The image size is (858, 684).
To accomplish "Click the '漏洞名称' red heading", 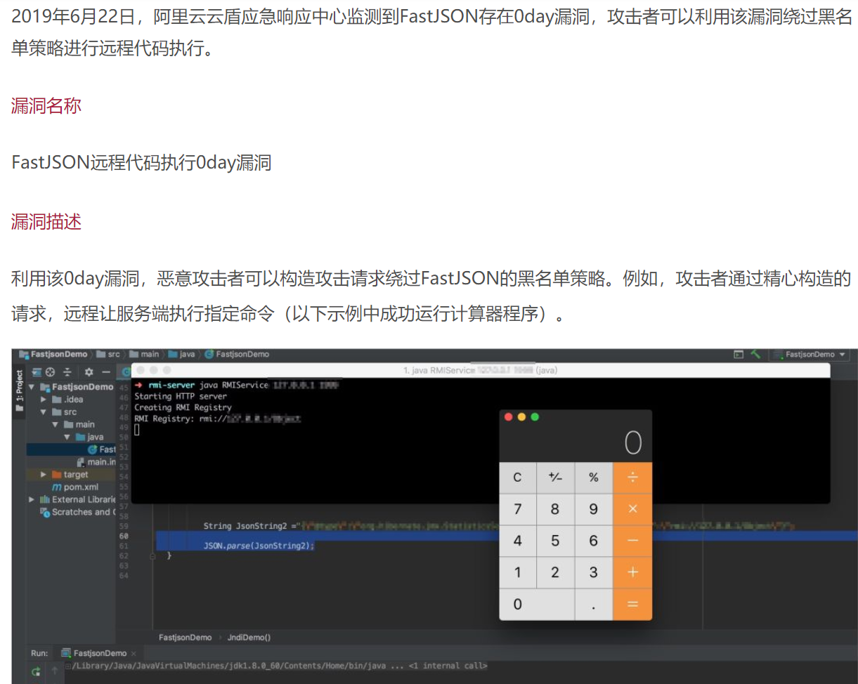I will pyautogui.click(x=46, y=106).
